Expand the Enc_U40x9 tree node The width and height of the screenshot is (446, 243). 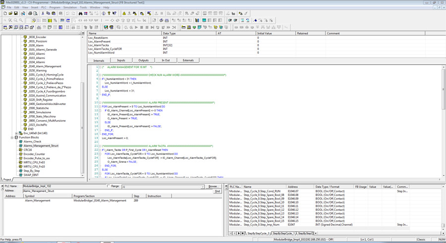click(x=16, y=133)
